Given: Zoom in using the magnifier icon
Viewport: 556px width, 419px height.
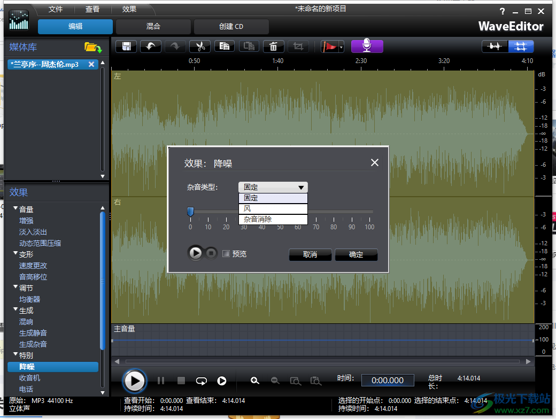Looking at the screenshot, I should click(255, 381).
